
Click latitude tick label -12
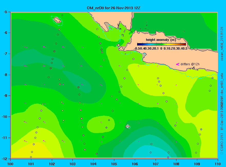pos(4,159)
